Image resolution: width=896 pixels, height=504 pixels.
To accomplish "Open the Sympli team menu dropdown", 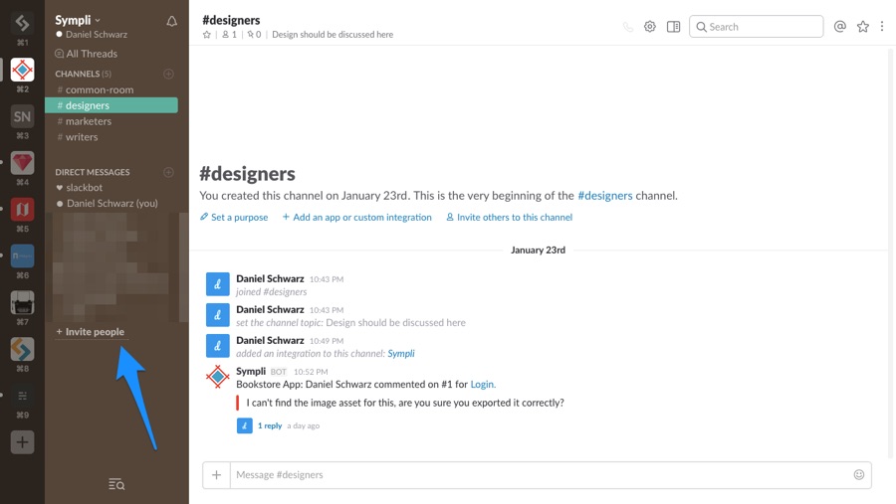I will click(x=77, y=20).
